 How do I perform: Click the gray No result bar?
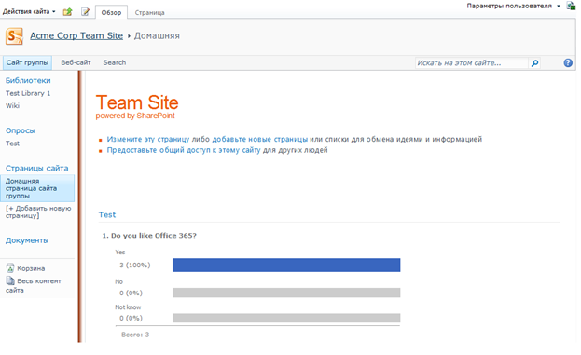(x=286, y=293)
